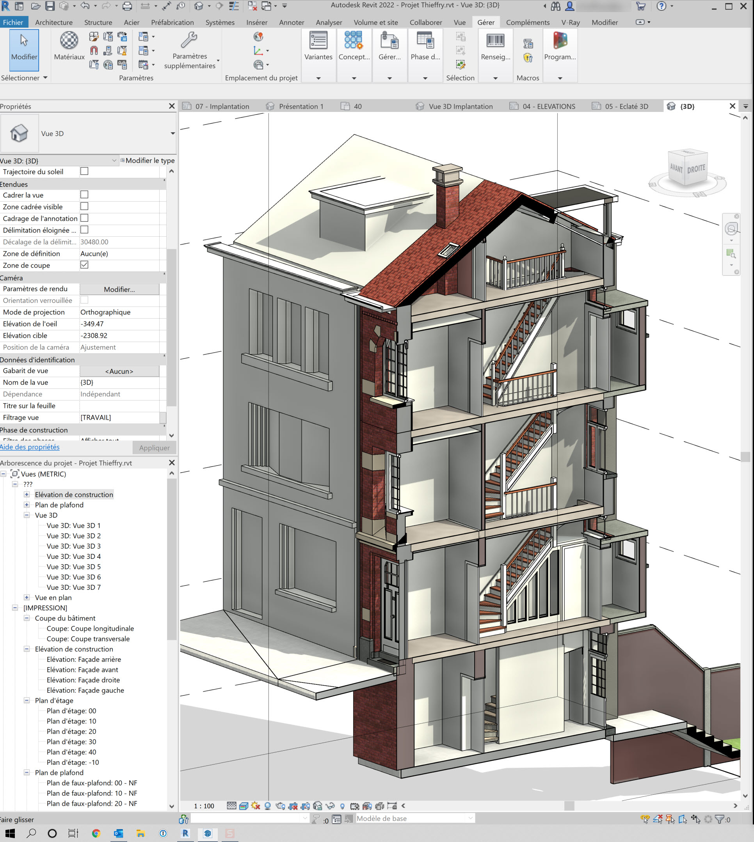Switch to the 04 - ELEVATIONS view tab
The image size is (754, 842).
pyautogui.click(x=548, y=106)
